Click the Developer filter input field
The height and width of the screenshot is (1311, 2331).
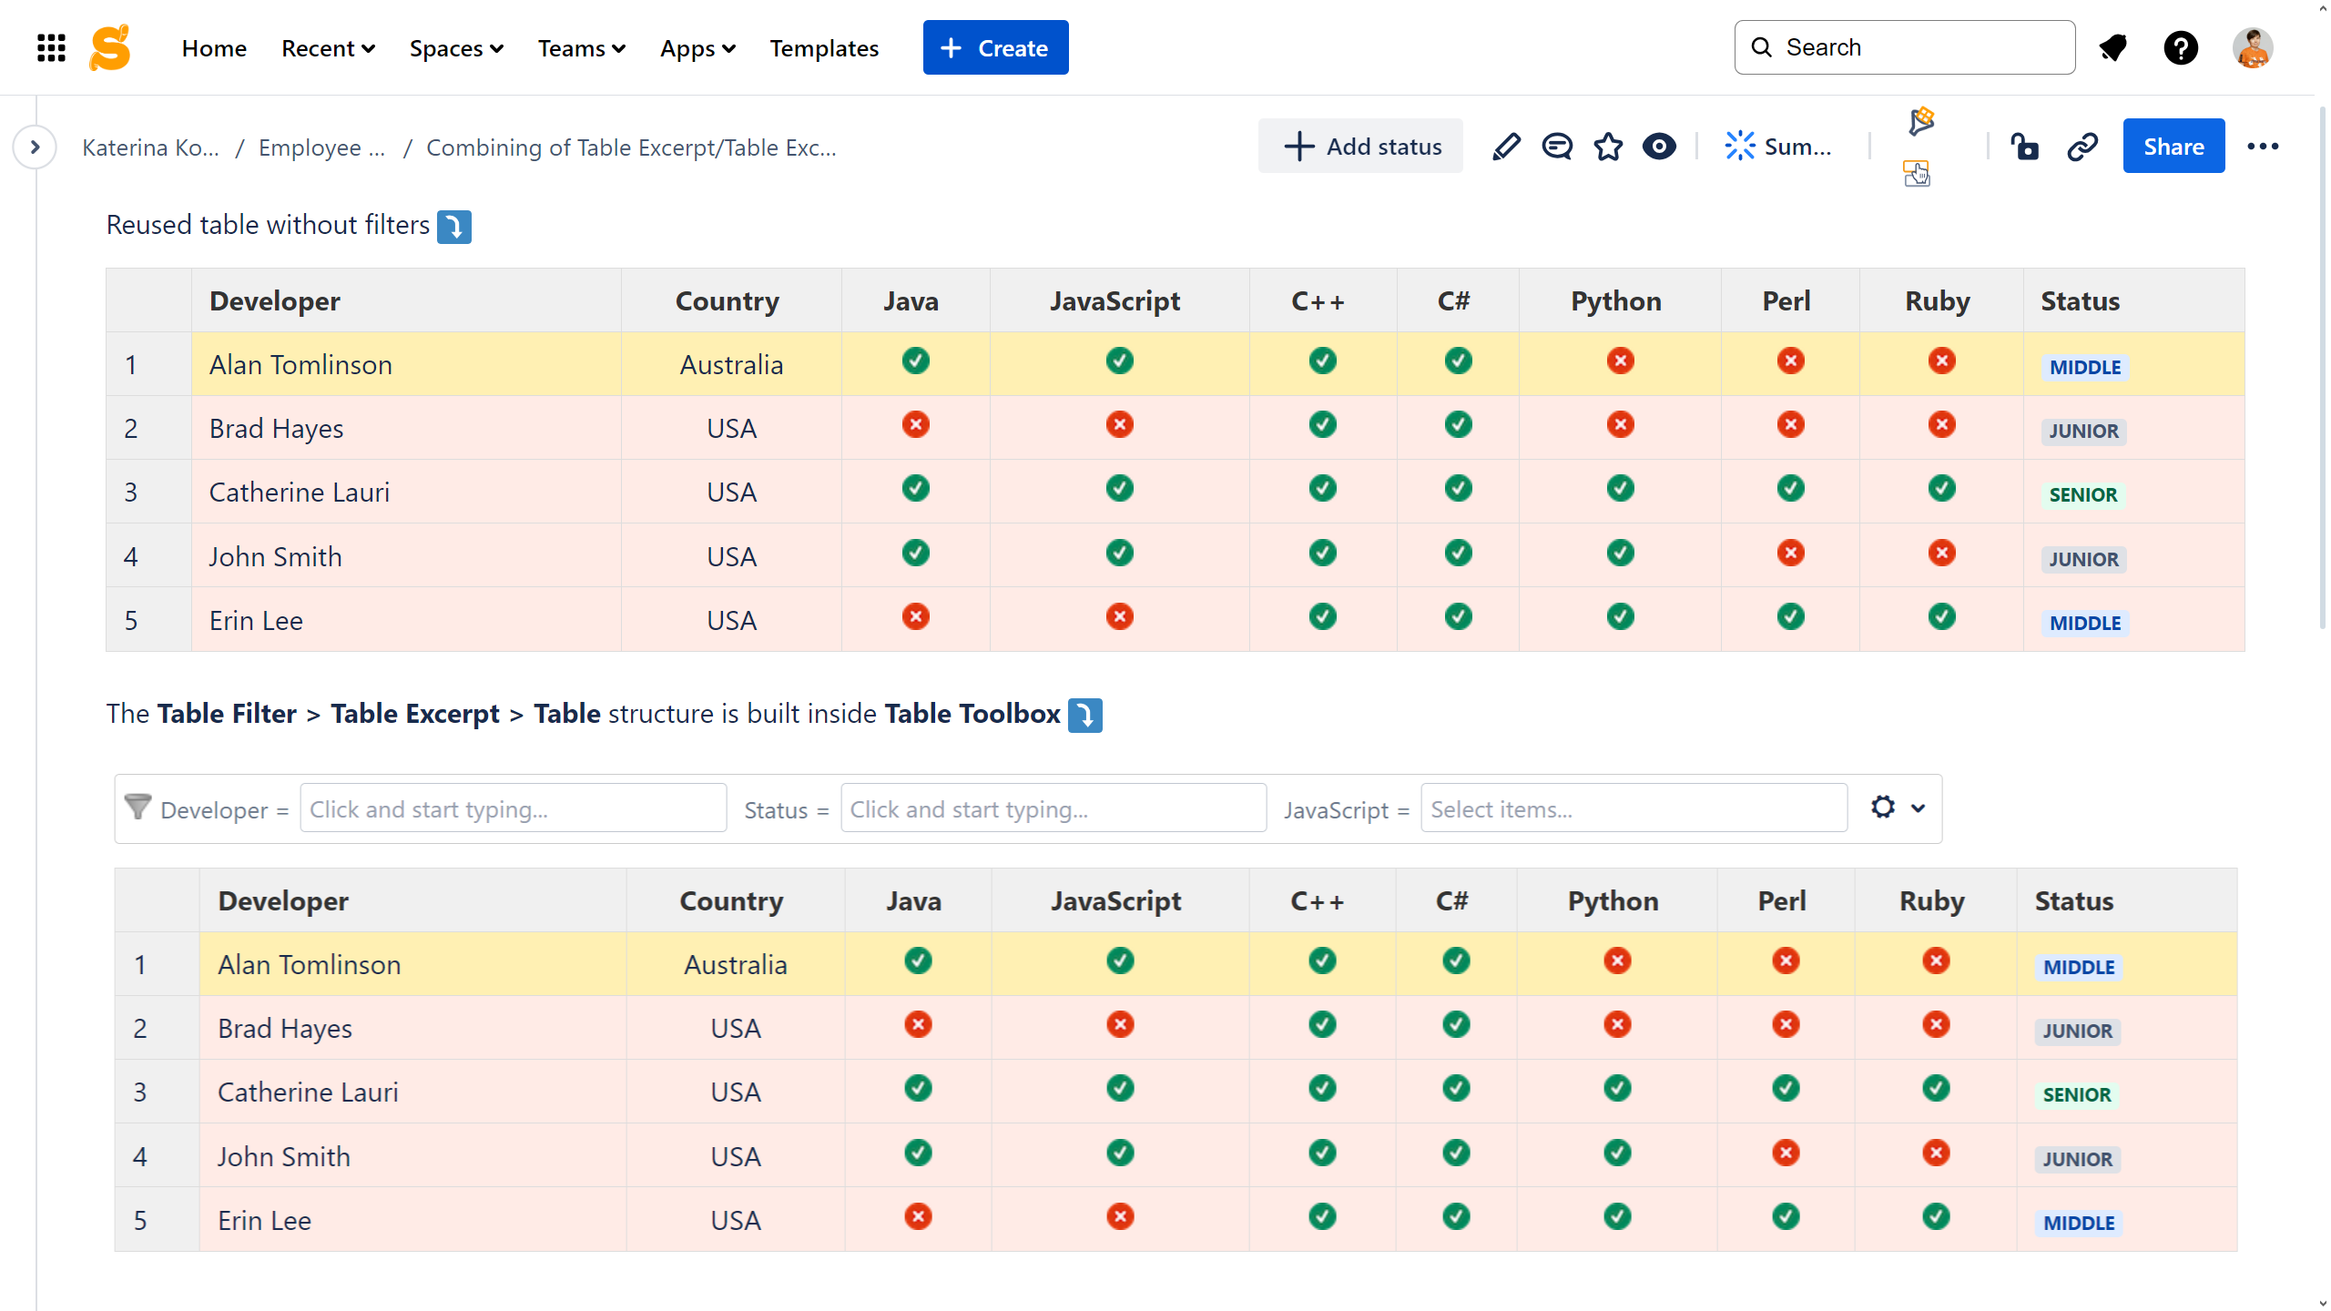513,808
